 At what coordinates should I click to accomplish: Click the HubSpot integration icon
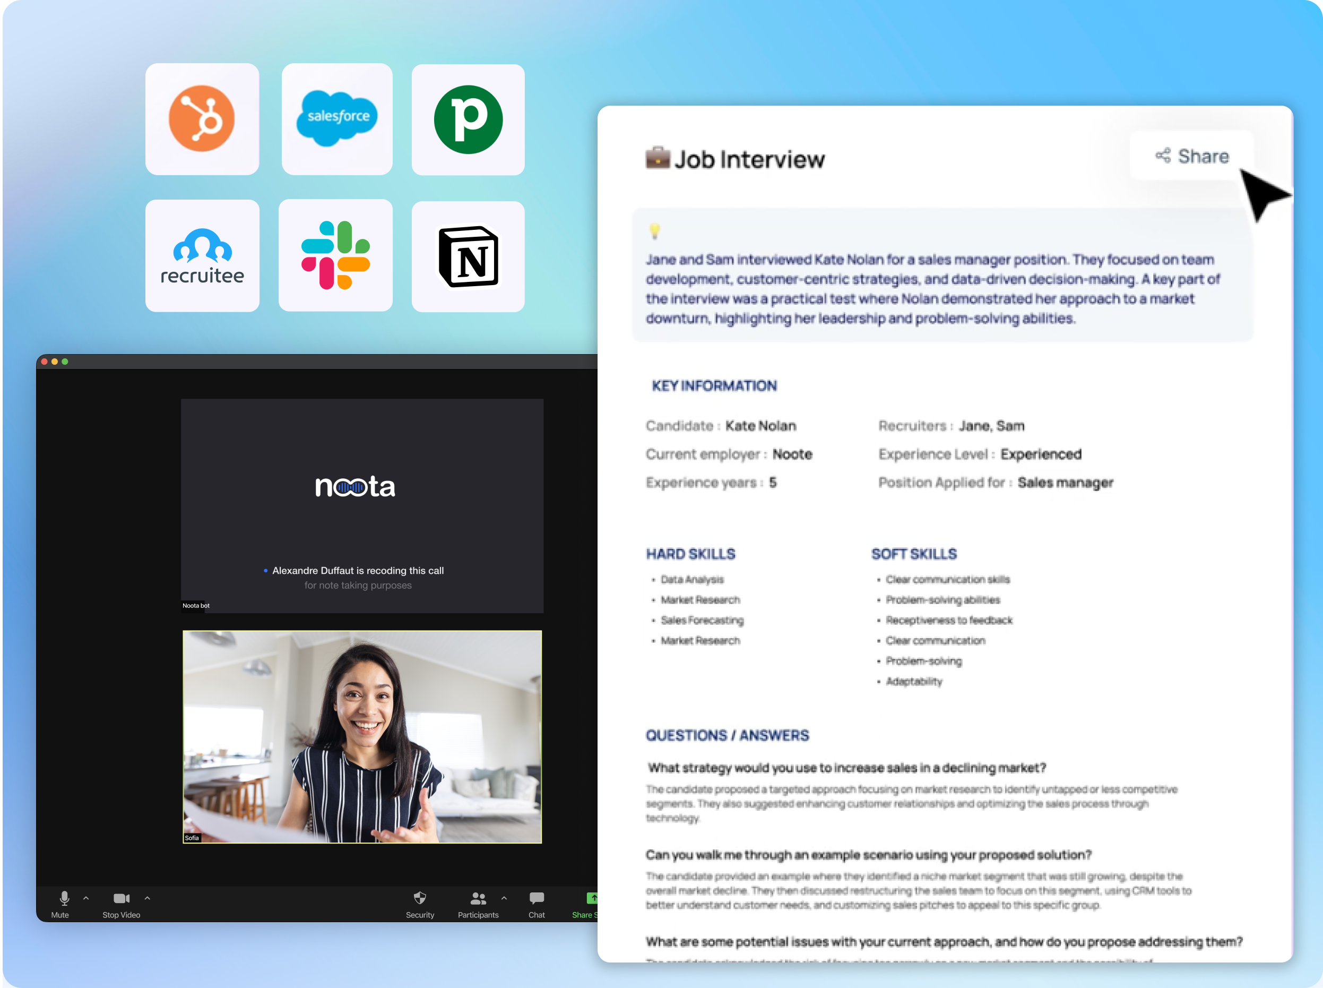tap(202, 119)
